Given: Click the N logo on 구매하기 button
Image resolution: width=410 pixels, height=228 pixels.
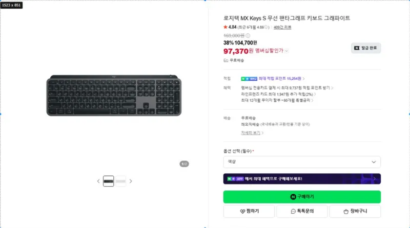Looking at the screenshot, I should (x=293, y=197).
